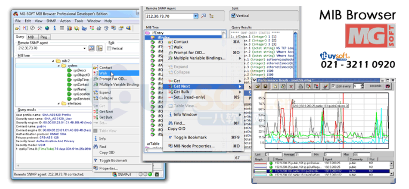The image size is (409, 189).
Task: Collapse the interfaces folder node
Action: pos(59,103)
